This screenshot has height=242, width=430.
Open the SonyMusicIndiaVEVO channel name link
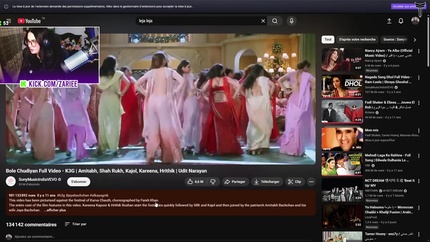click(38, 179)
